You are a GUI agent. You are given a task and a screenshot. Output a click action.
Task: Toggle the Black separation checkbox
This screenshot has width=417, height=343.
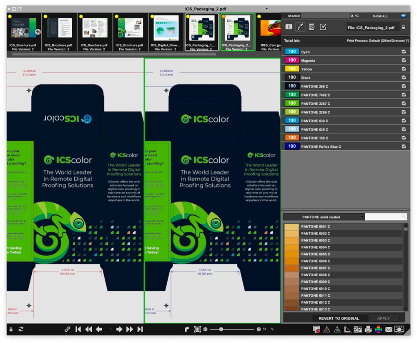[x=403, y=78]
